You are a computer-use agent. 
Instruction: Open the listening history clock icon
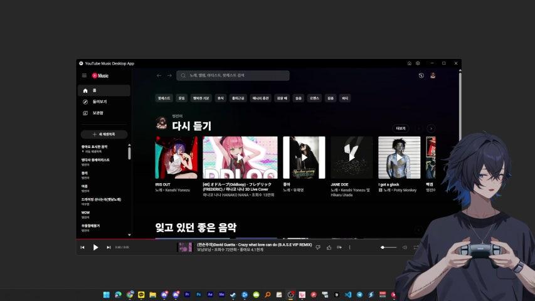(x=421, y=75)
